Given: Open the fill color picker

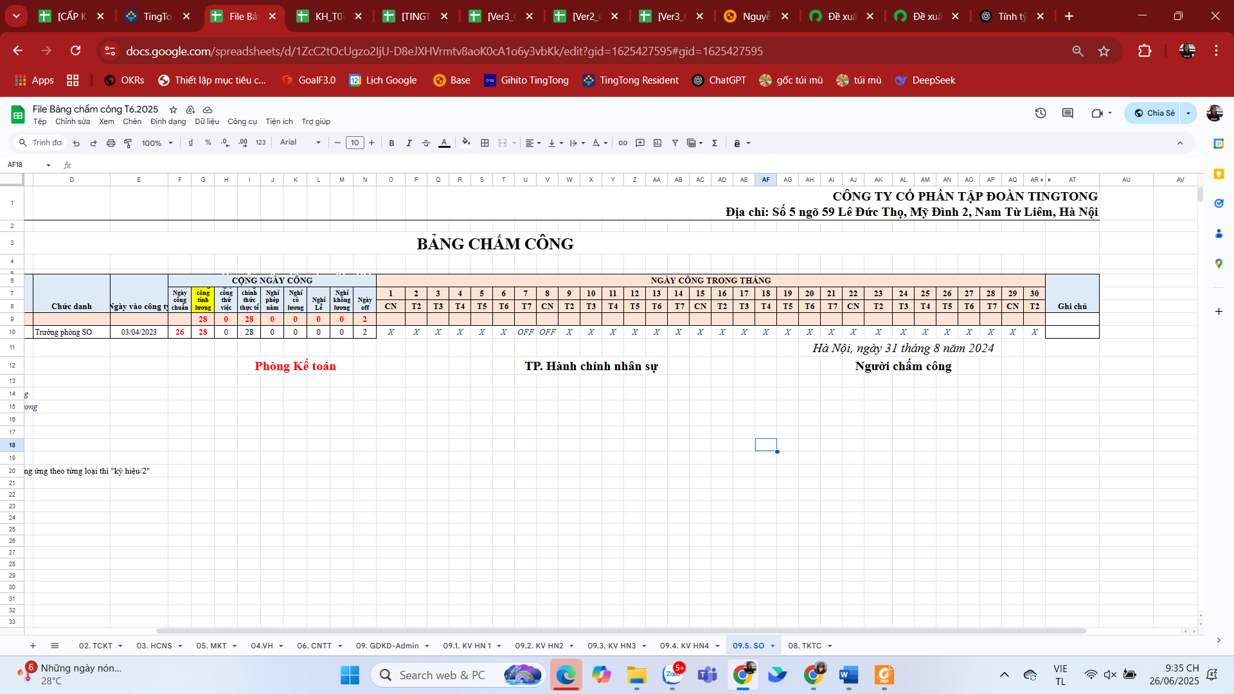Looking at the screenshot, I should pyautogui.click(x=466, y=143).
